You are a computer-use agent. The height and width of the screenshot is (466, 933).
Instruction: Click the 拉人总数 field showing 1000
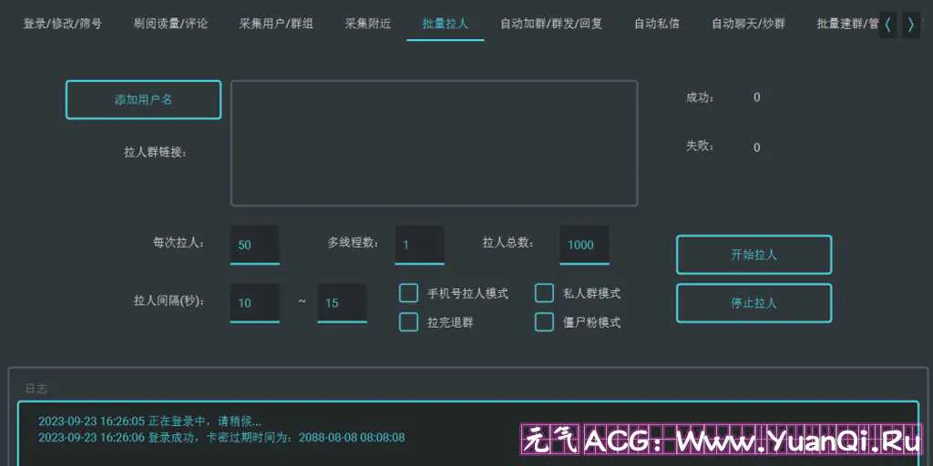tap(584, 244)
